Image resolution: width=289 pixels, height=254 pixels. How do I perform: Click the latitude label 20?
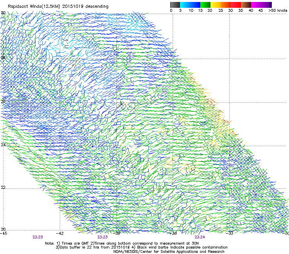point(3,229)
